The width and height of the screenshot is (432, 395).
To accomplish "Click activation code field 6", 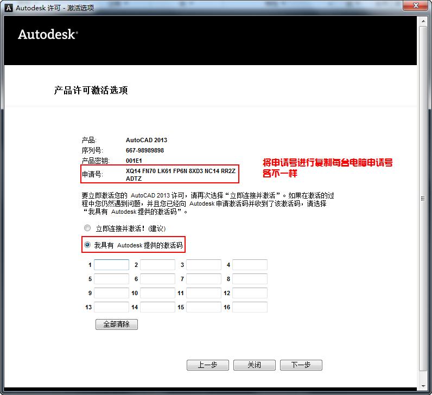I will point(157,279).
